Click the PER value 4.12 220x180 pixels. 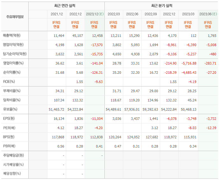click(61, 128)
